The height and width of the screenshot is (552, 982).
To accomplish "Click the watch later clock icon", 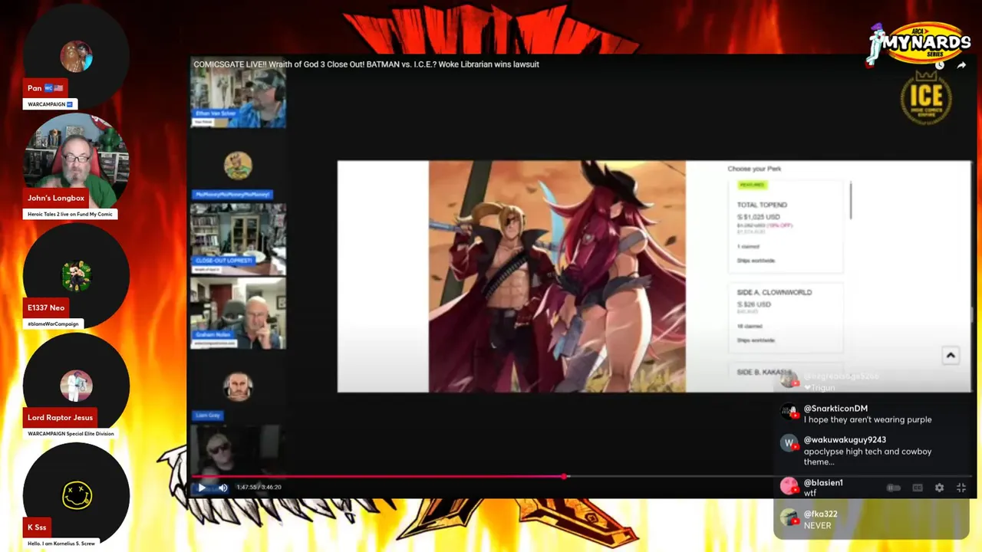I will [x=940, y=66].
